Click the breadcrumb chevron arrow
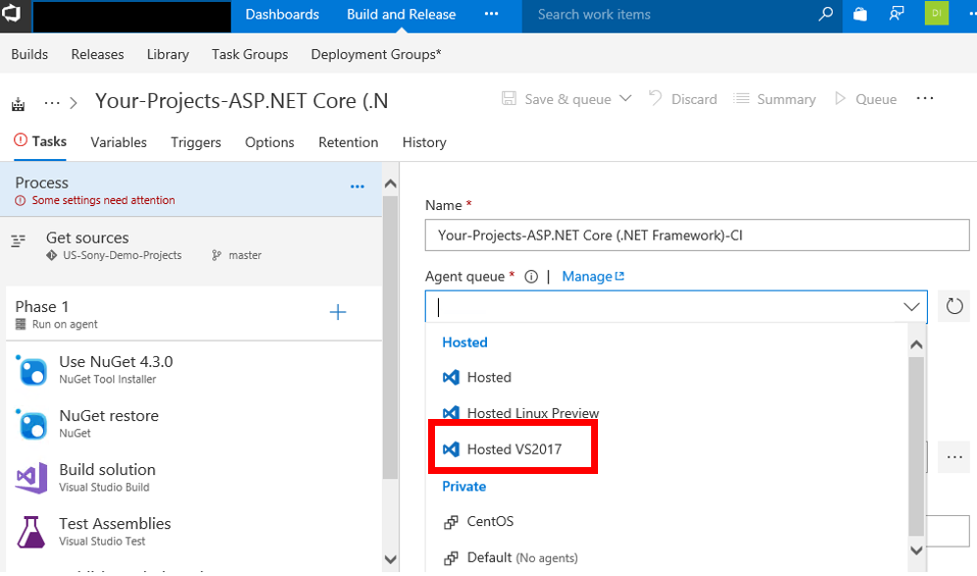Screen dimensions: 977x576 (x=74, y=103)
